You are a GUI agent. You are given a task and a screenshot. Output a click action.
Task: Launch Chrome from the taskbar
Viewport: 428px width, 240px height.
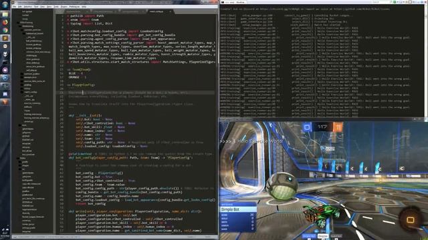click(5, 30)
